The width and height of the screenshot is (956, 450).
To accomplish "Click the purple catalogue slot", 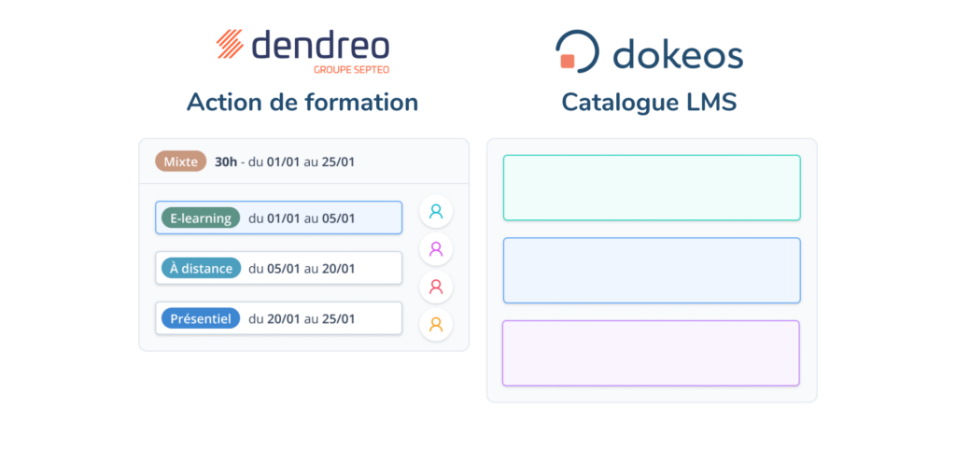I will [x=651, y=353].
